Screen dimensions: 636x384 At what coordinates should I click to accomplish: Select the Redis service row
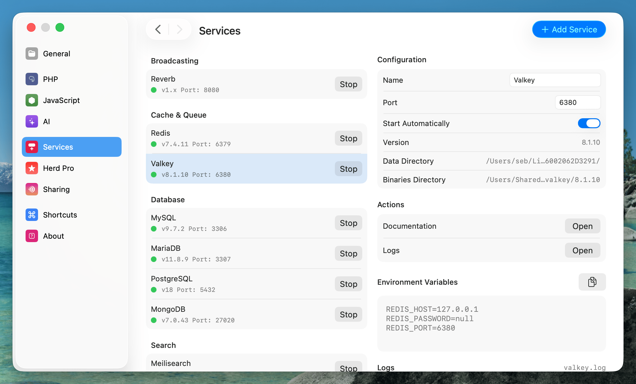[x=256, y=138]
